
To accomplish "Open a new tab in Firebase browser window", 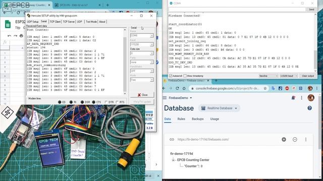I will pos(216,80).
